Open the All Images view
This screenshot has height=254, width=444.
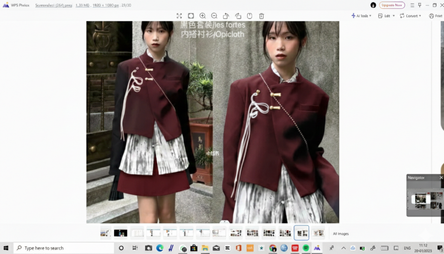(x=341, y=234)
